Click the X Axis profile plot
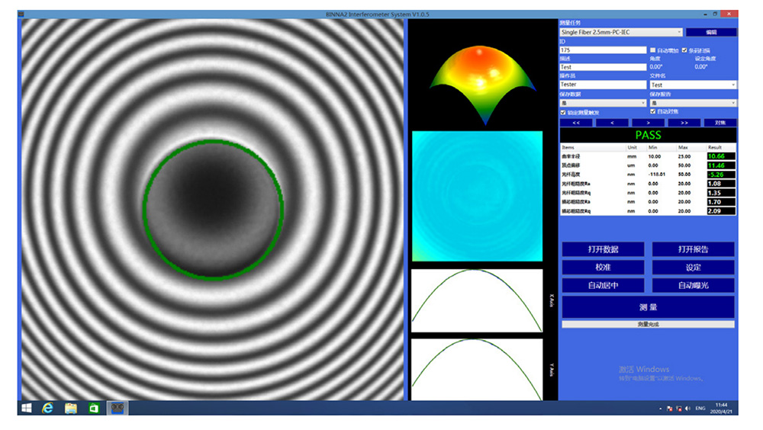Screen dimensions: 763x430 tap(477, 300)
